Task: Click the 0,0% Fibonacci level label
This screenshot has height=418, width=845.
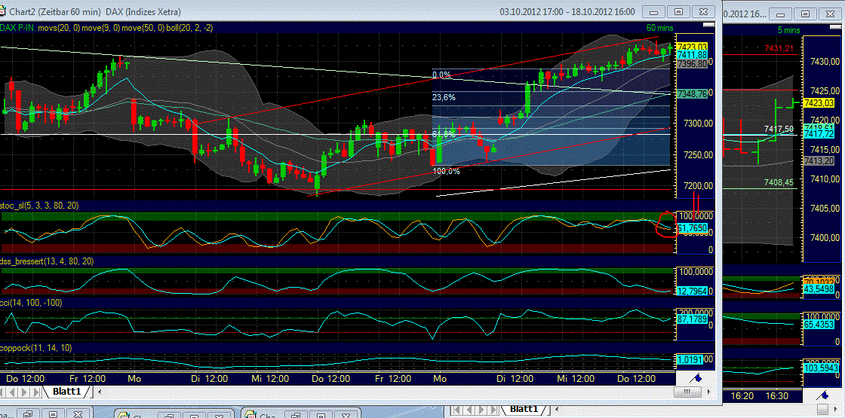Action: pos(441,75)
